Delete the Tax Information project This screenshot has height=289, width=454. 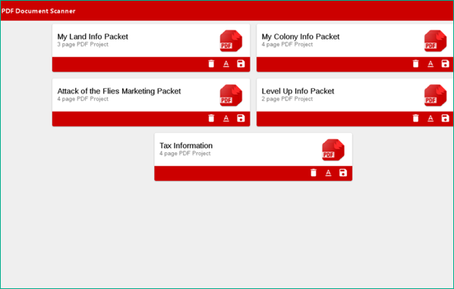click(x=314, y=173)
